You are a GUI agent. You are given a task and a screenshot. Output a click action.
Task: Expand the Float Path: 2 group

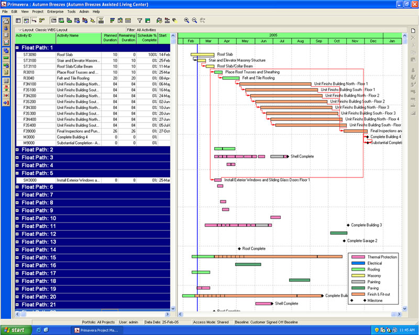[x=16, y=150]
